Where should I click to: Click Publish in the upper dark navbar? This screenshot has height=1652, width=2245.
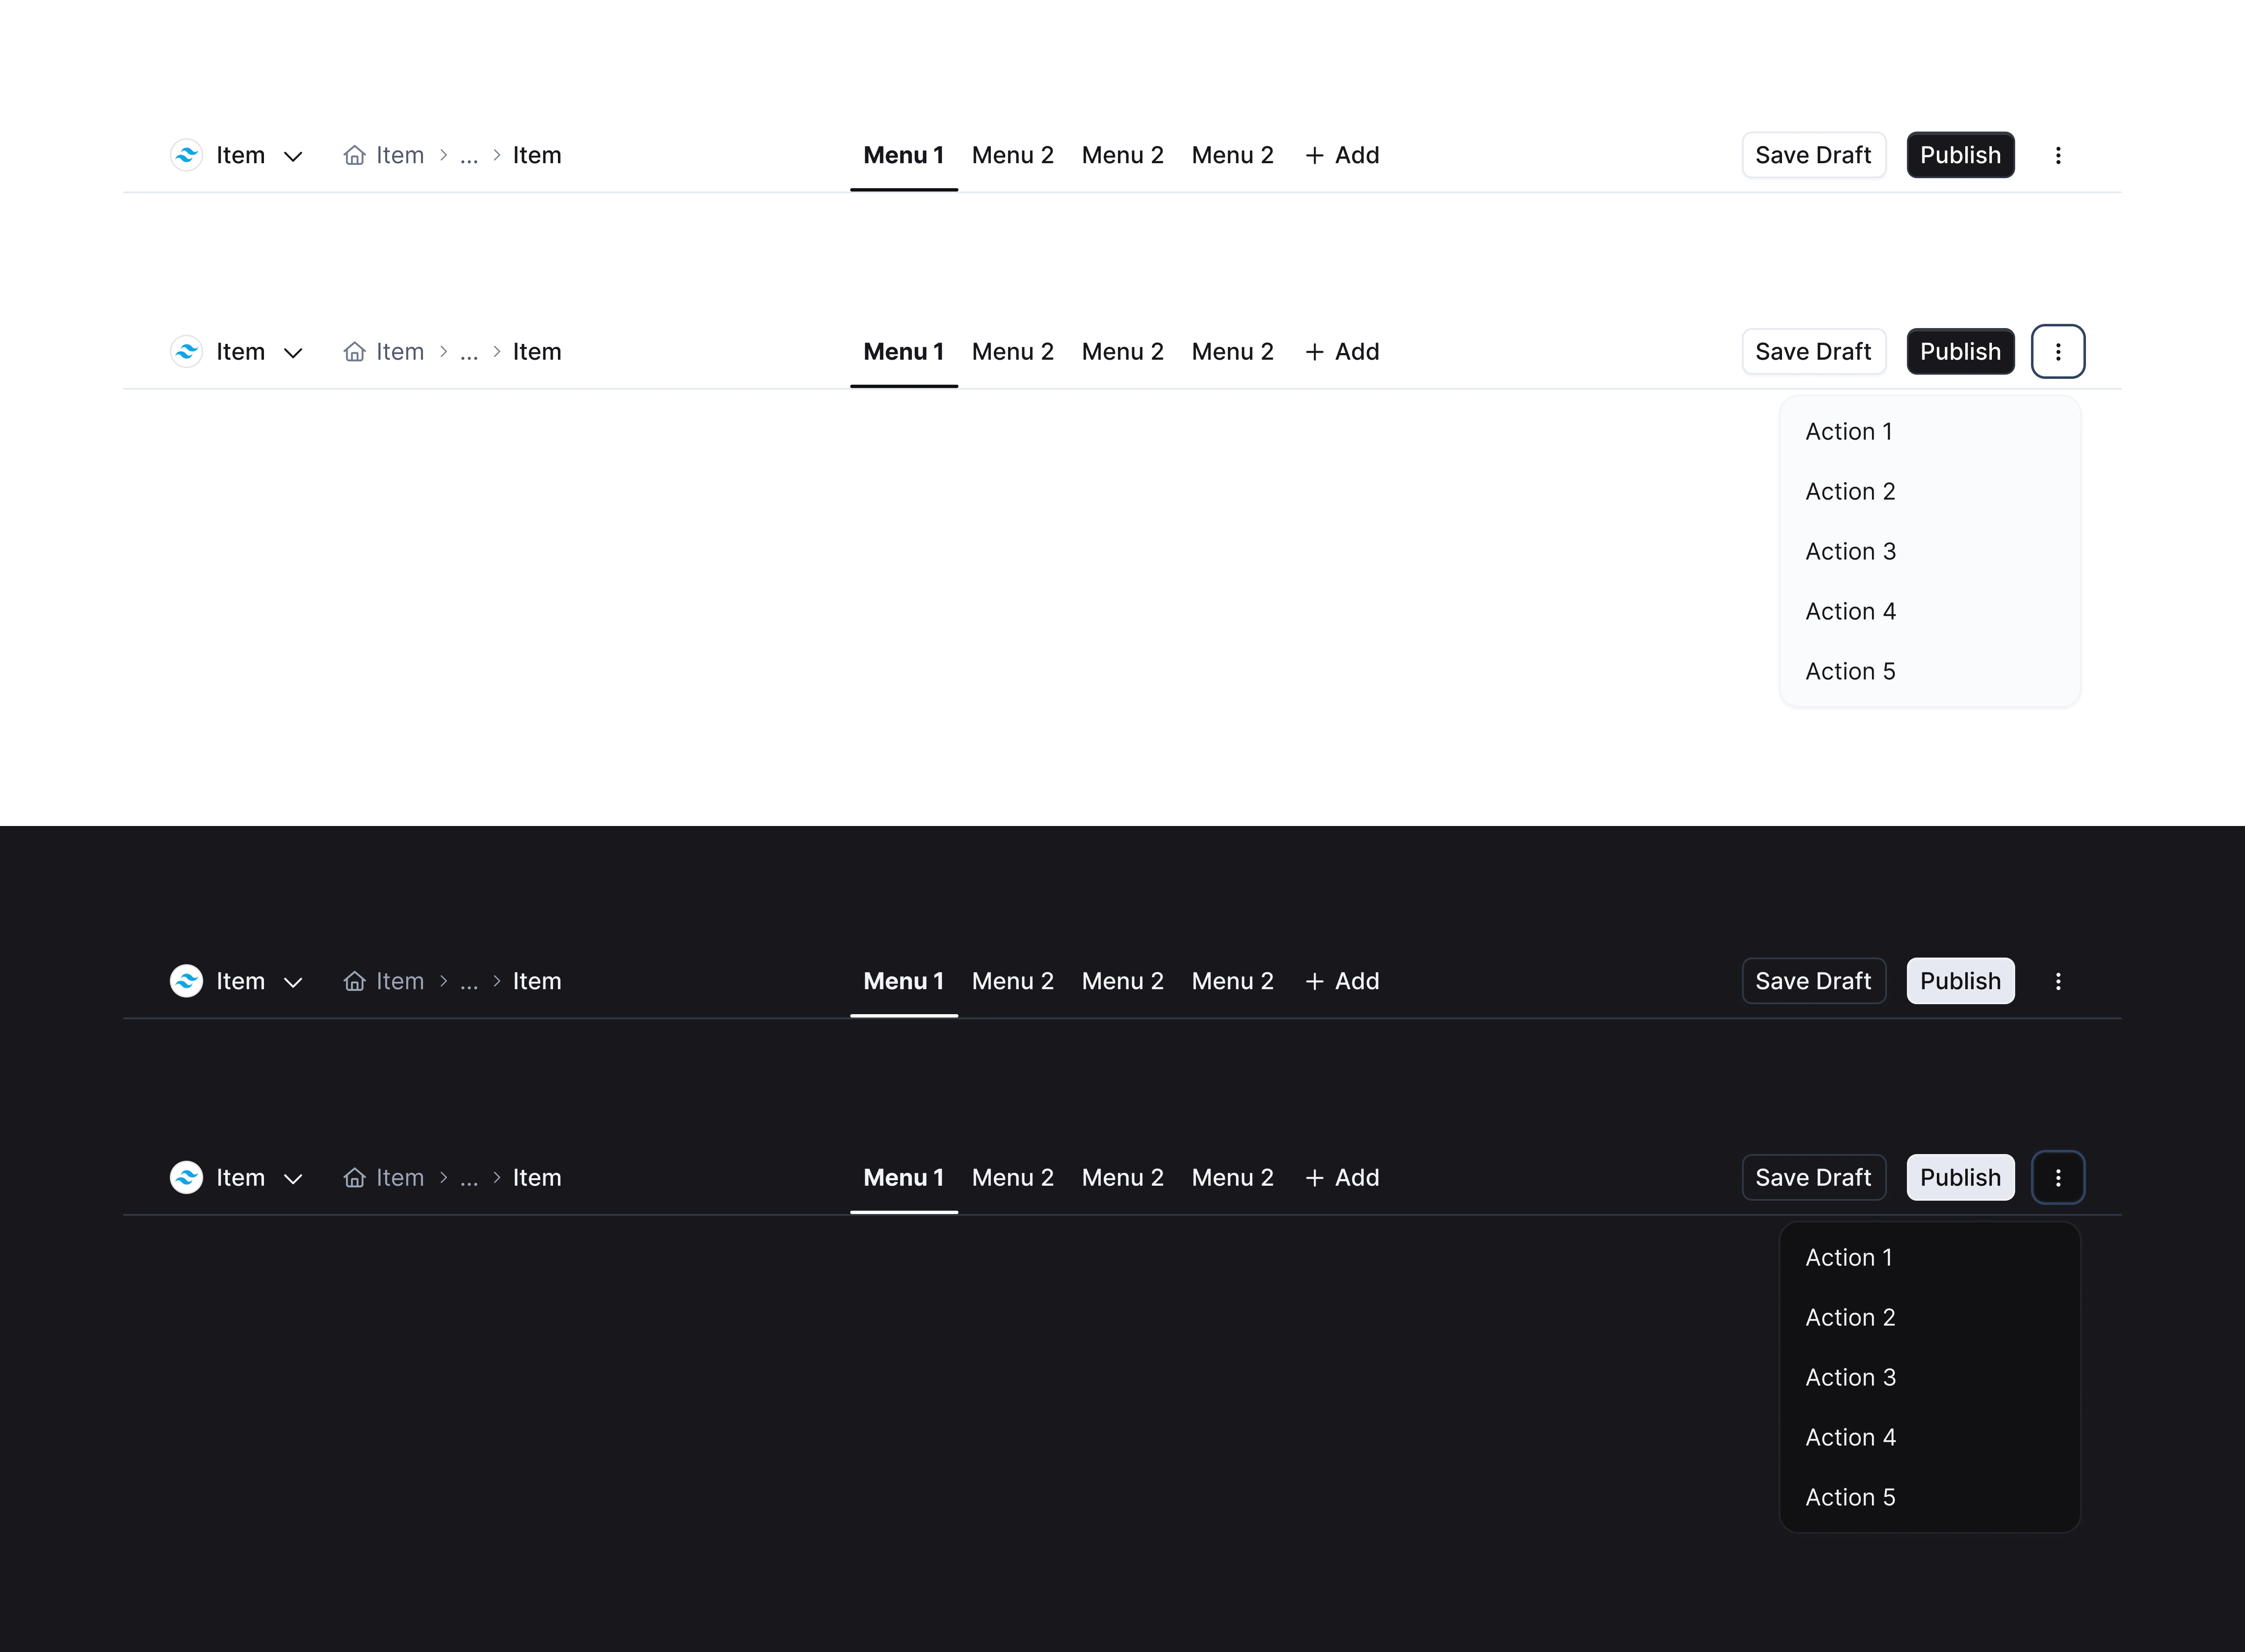[1960, 981]
